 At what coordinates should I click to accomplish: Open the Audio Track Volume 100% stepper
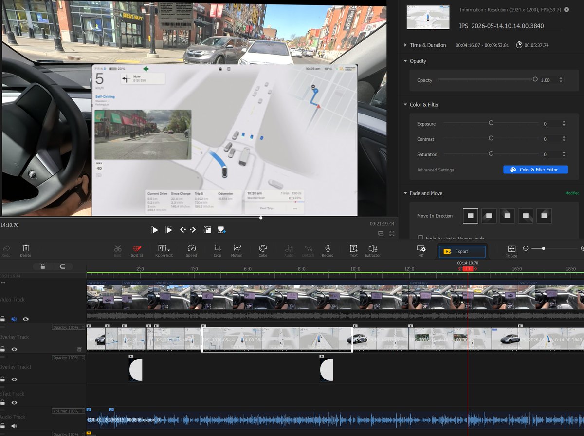pyautogui.click(x=82, y=411)
